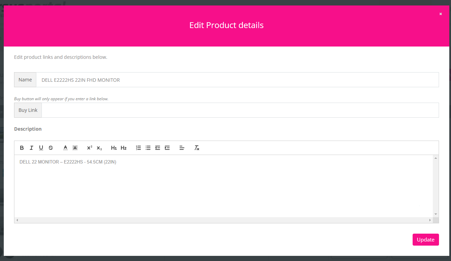Image resolution: width=451 pixels, height=261 pixels.
Task: Click the 'Edit product links and descriptions' text
Action: (x=61, y=57)
